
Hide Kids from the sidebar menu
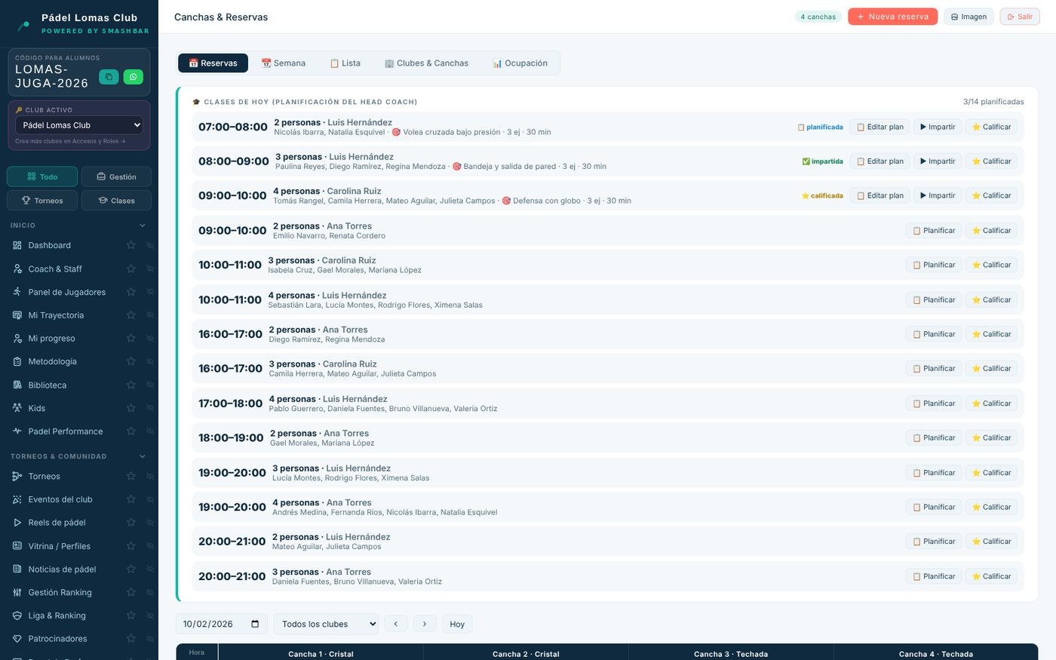coord(149,408)
